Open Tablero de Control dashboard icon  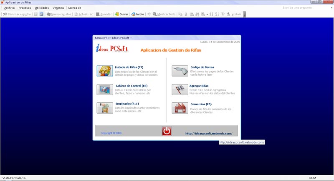click(105, 89)
